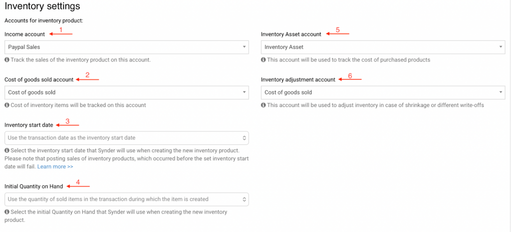The width and height of the screenshot is (511, 232).
Task: Click info icon under Inventory Asset account dropdown
Action: (x=263, y=60)
